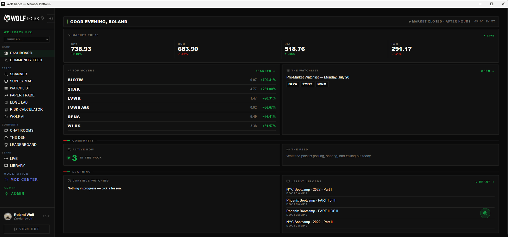
Task: Open NYC Bootcamp - 2022 - Part II
Action: [390, 224]
